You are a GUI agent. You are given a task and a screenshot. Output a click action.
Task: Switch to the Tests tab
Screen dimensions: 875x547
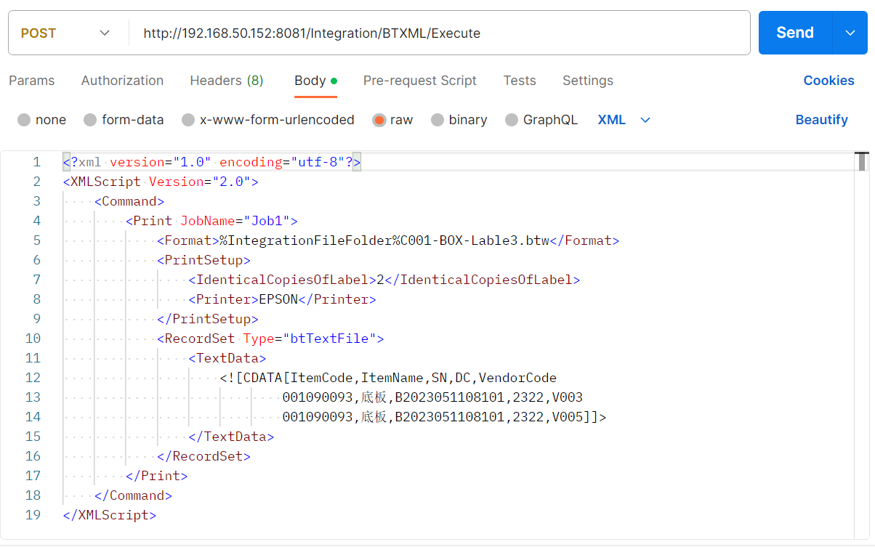(519, 81)
